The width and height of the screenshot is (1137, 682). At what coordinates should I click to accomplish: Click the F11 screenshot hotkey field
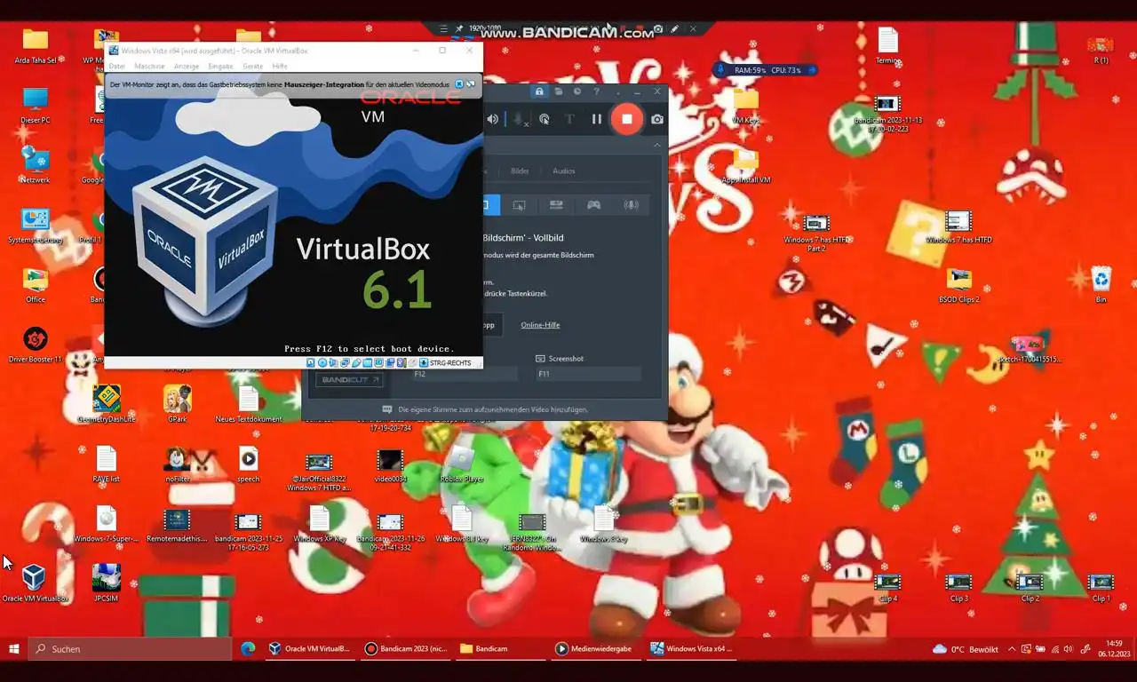coord(587,375)
